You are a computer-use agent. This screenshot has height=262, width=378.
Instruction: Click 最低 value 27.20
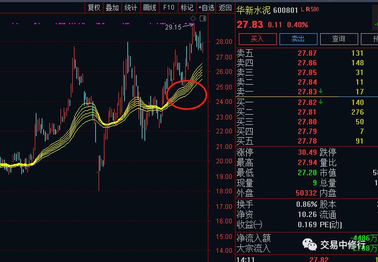pyautogui.click(x=307, y=173)
